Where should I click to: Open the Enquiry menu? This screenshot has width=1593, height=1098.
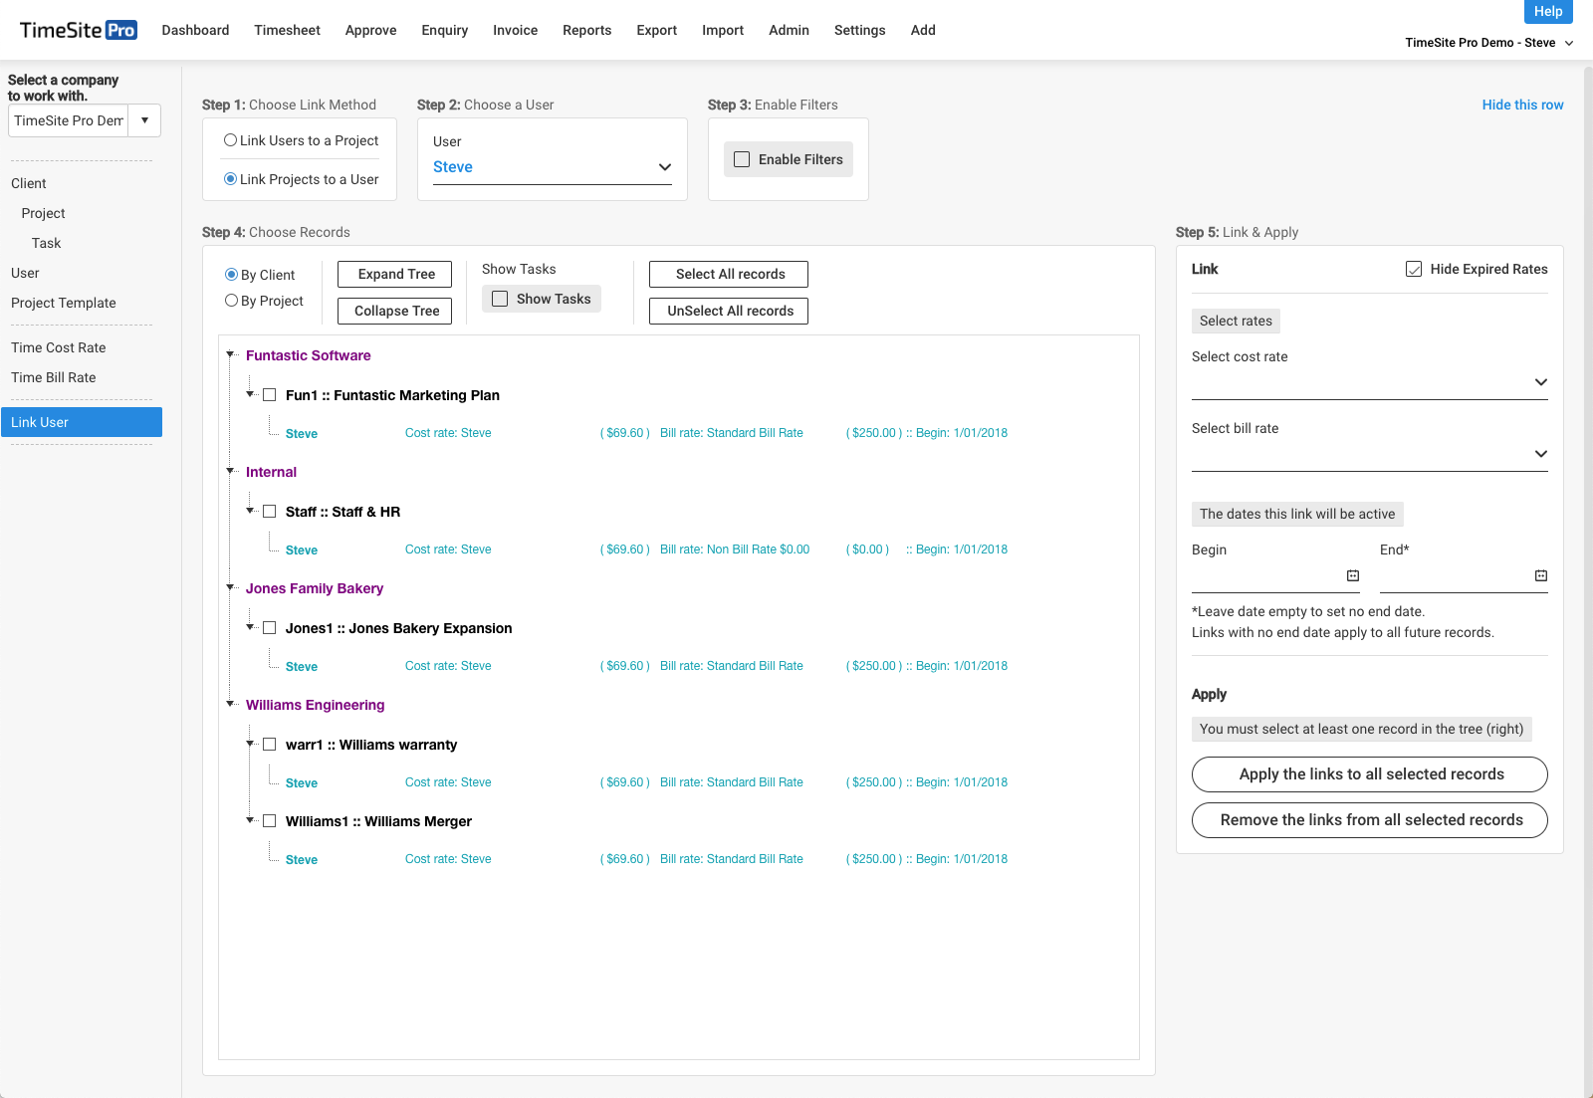(x=444, y=30)
